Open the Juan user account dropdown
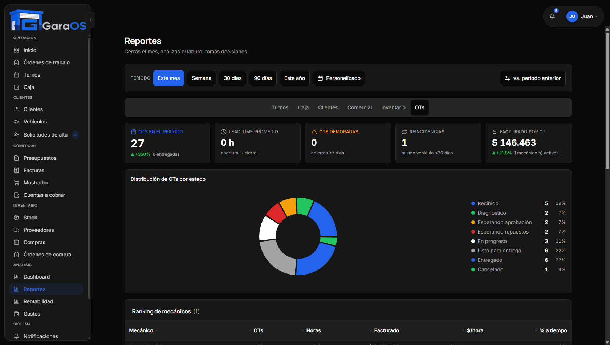Image resolution: width=610 pixels, height=345 pixels. [x=582, y=16]
